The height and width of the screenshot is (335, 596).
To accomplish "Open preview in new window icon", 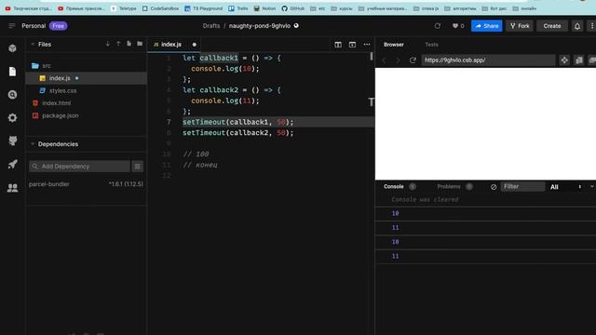I will pos(579,60).
